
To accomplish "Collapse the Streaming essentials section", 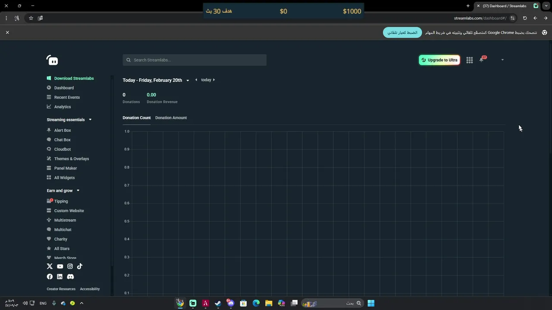I will (90, 120).
